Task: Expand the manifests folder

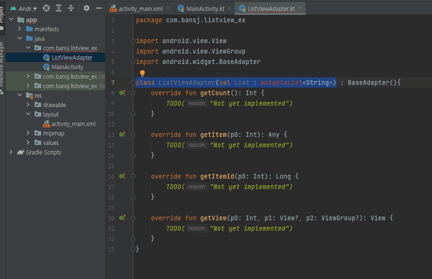Action: click(x=20, y=29)
